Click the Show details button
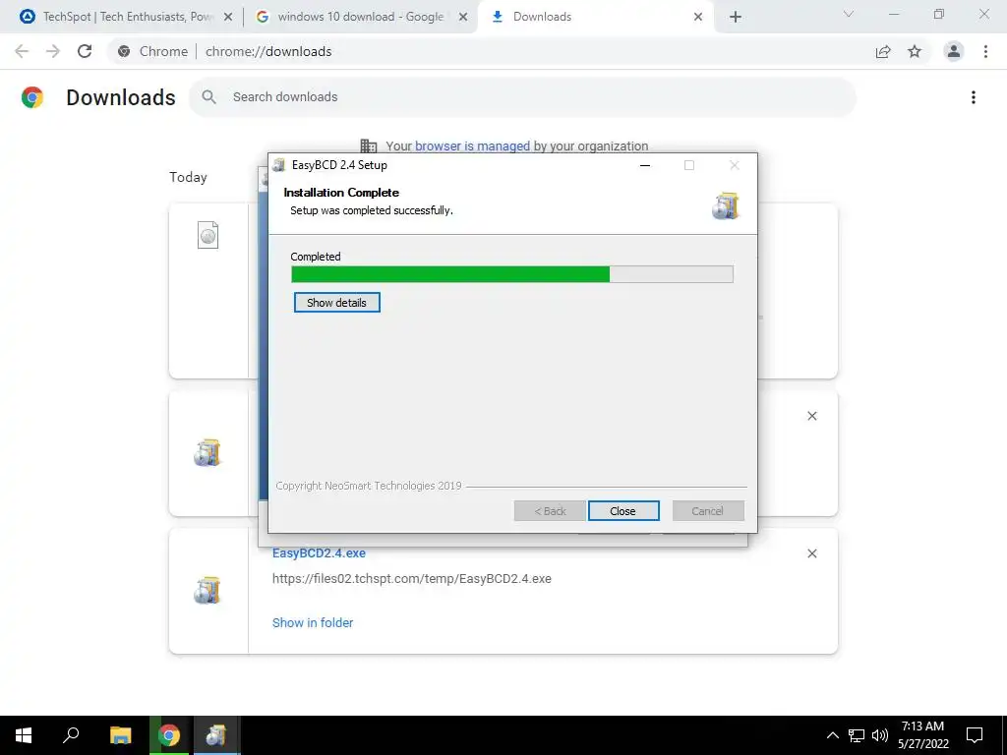Image resolution: width=1007 pixels, height=755 pixels. click(x=336, y=303)
